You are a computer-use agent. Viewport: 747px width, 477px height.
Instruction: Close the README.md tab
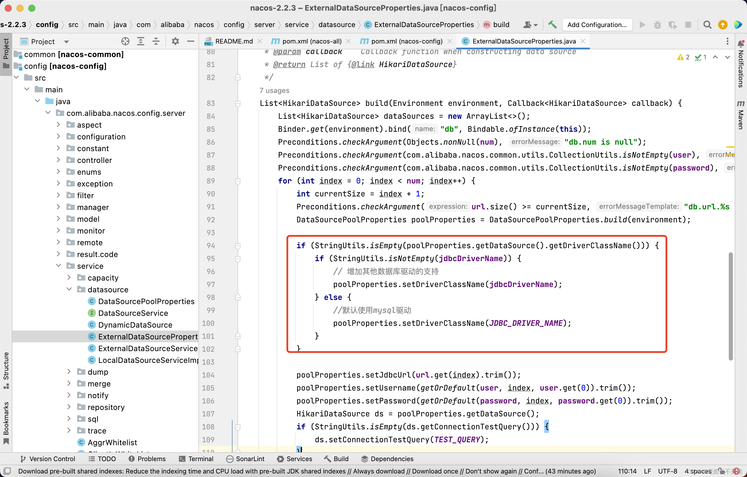click(x=260, y=41)
